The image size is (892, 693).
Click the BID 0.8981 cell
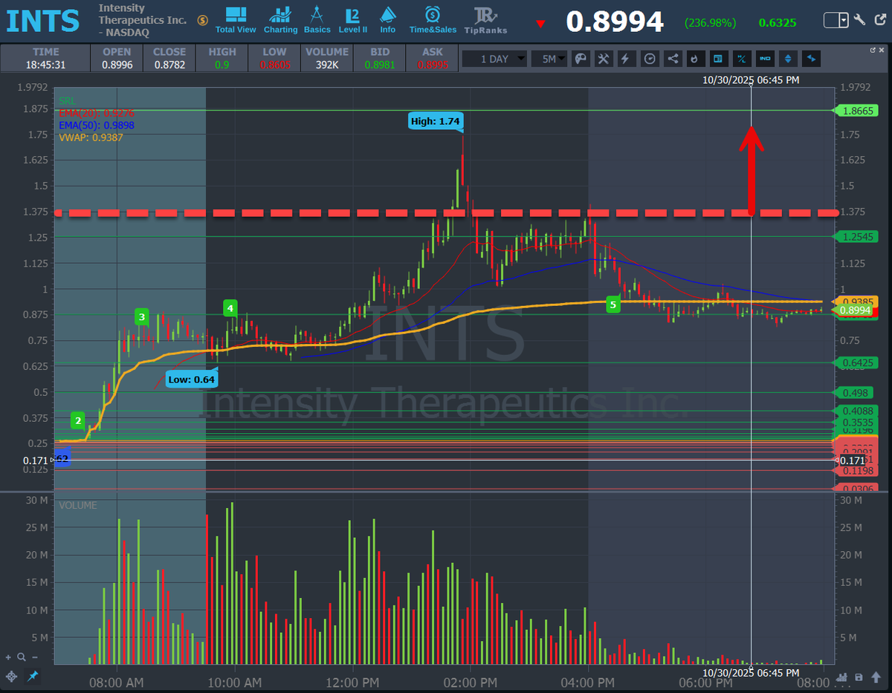(x=380, y=58)
